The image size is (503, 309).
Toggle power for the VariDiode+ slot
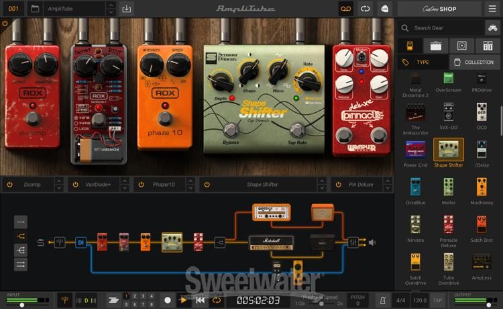pos(75,184)
